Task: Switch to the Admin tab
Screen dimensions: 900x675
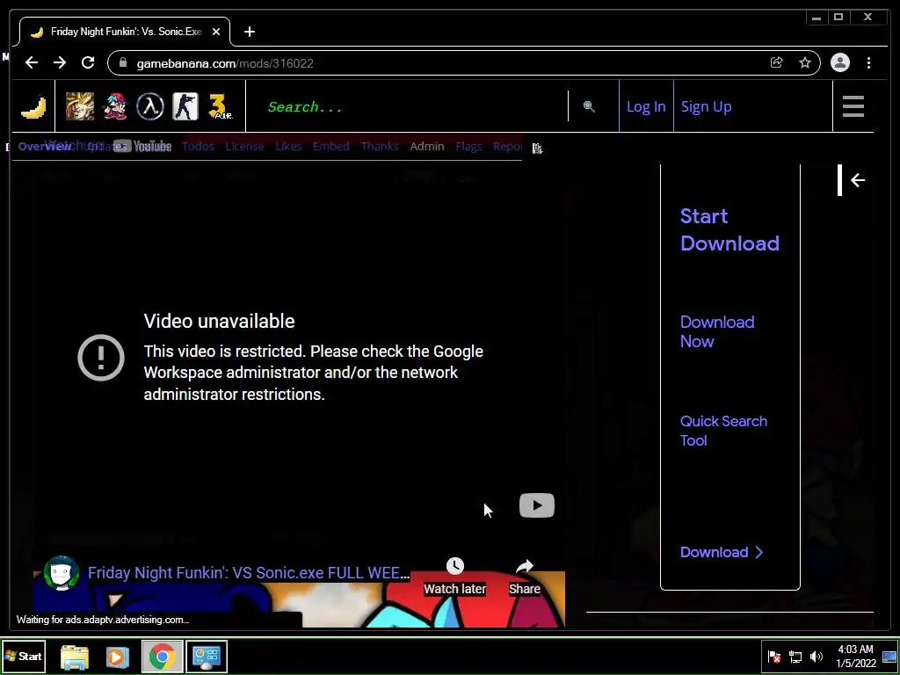Action: (427, 147)
